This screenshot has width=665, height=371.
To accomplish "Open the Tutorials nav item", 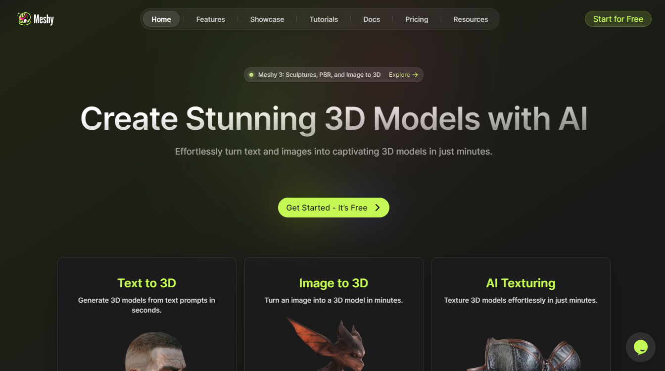I will click(324, 19).
